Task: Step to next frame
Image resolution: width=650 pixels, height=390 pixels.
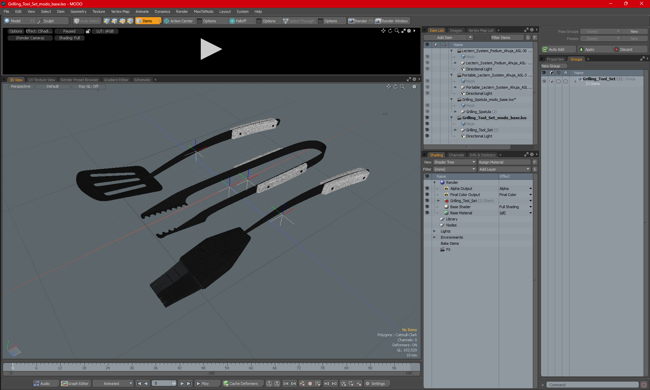Action: (x=181, y=384)
